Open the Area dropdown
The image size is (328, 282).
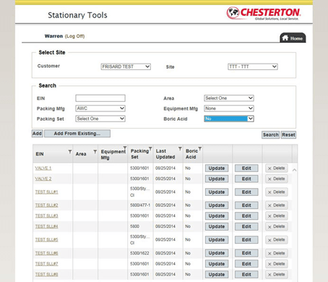(x=229, y=98)
